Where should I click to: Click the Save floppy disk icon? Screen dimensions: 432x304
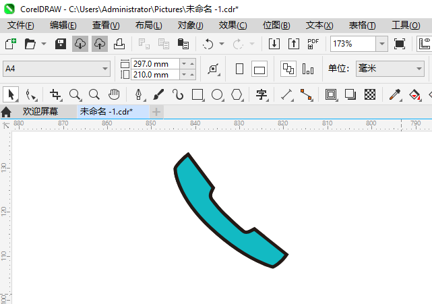[x=61, y=44]
